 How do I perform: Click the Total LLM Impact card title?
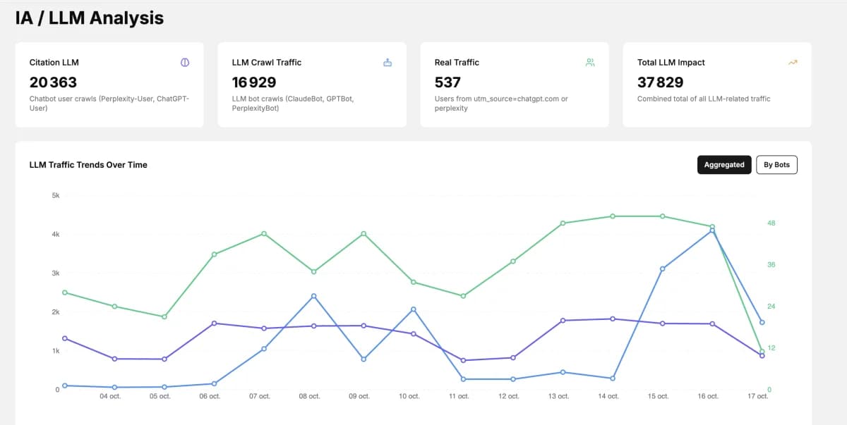671,62
